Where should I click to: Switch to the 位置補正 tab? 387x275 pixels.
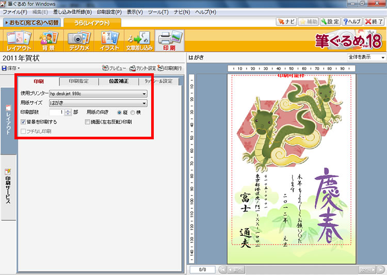click(x=119, y=81)
